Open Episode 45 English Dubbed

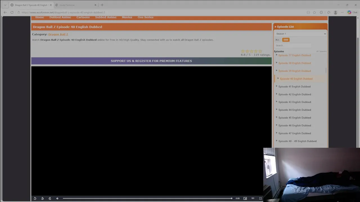[x=294, y=118]
